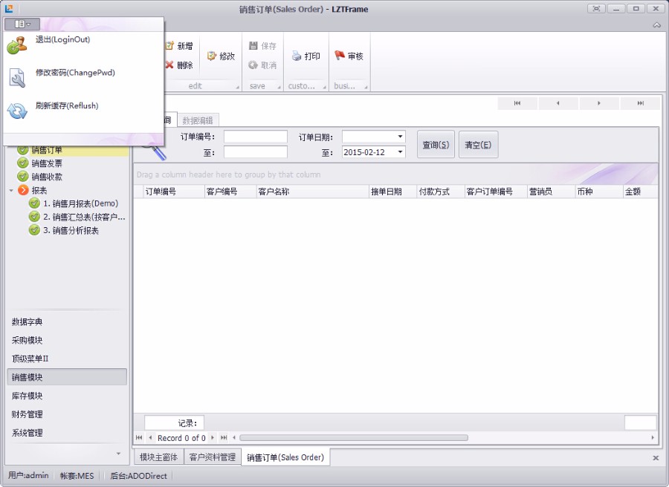Go to next record in grid navigator

(x=213, y=437)
